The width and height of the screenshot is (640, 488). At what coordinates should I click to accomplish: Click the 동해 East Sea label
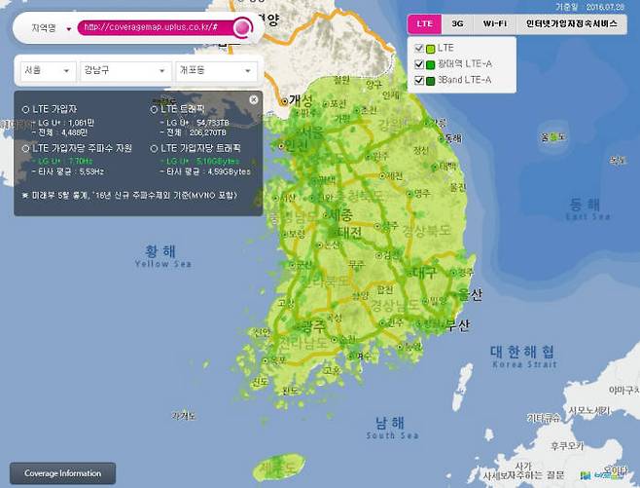coord(587,208)
